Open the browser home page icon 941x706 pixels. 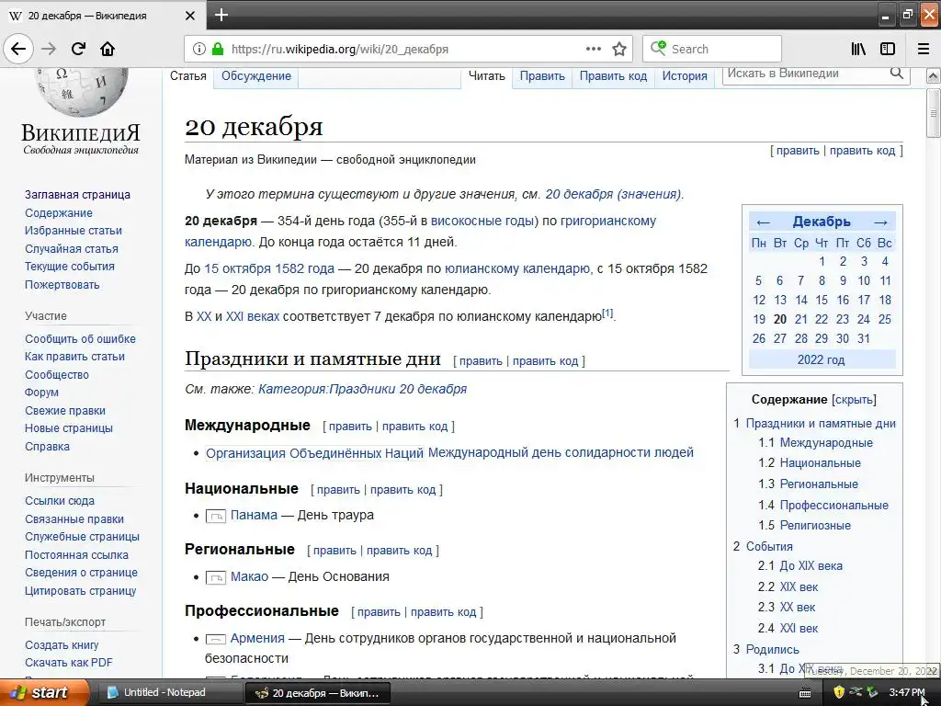point(108,49)
